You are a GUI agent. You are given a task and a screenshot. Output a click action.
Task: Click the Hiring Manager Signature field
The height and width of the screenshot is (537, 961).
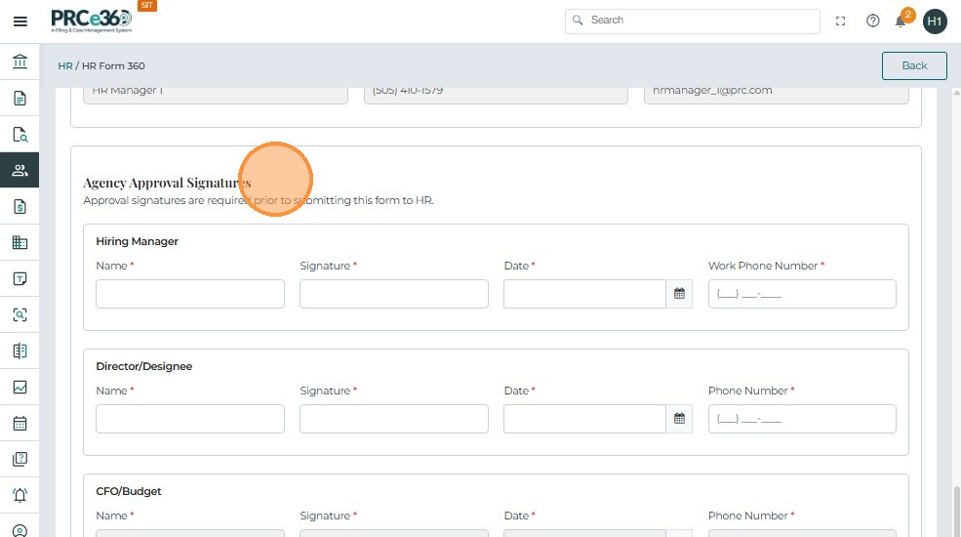[x=394, y=294]
